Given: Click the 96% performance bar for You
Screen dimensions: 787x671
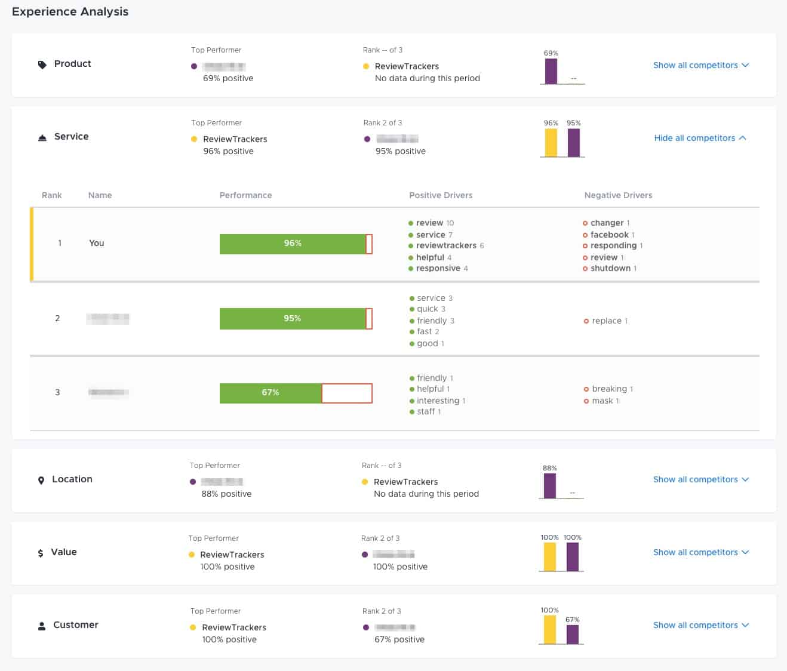Looking at the screenshot, I should [293, 243].
